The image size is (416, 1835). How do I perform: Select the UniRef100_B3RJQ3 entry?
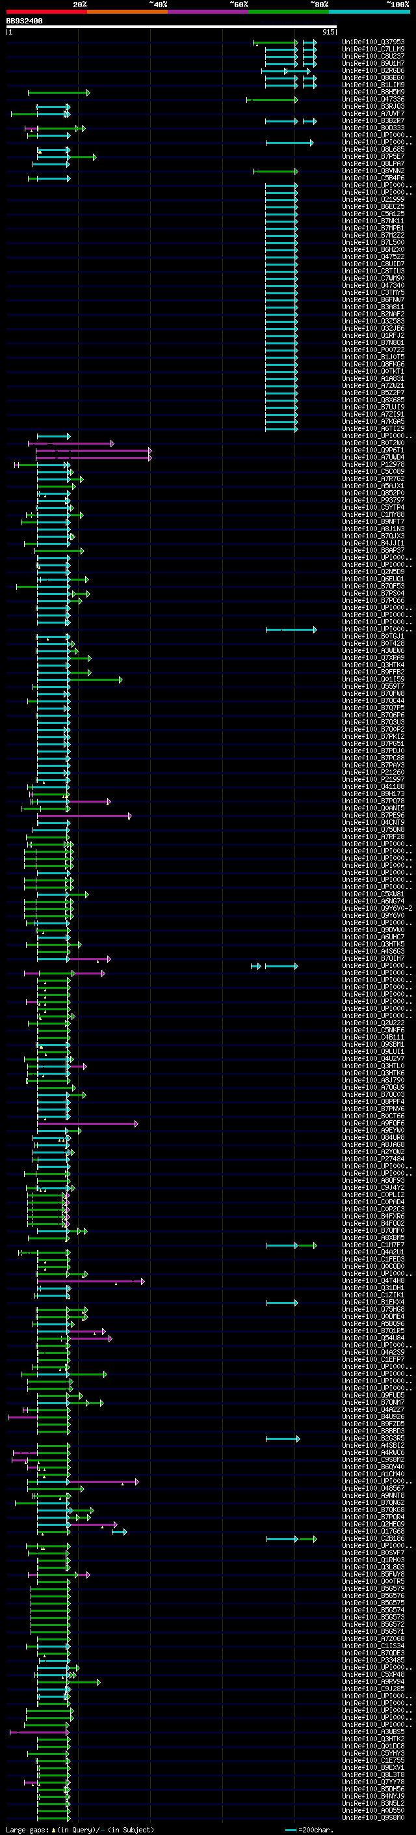point(373,106)
